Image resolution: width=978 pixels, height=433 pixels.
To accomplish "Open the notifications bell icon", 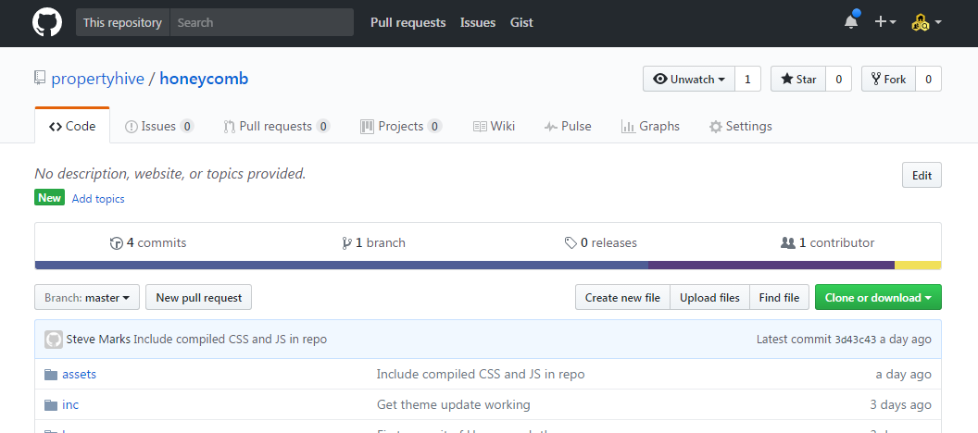I will coord(851,22).
